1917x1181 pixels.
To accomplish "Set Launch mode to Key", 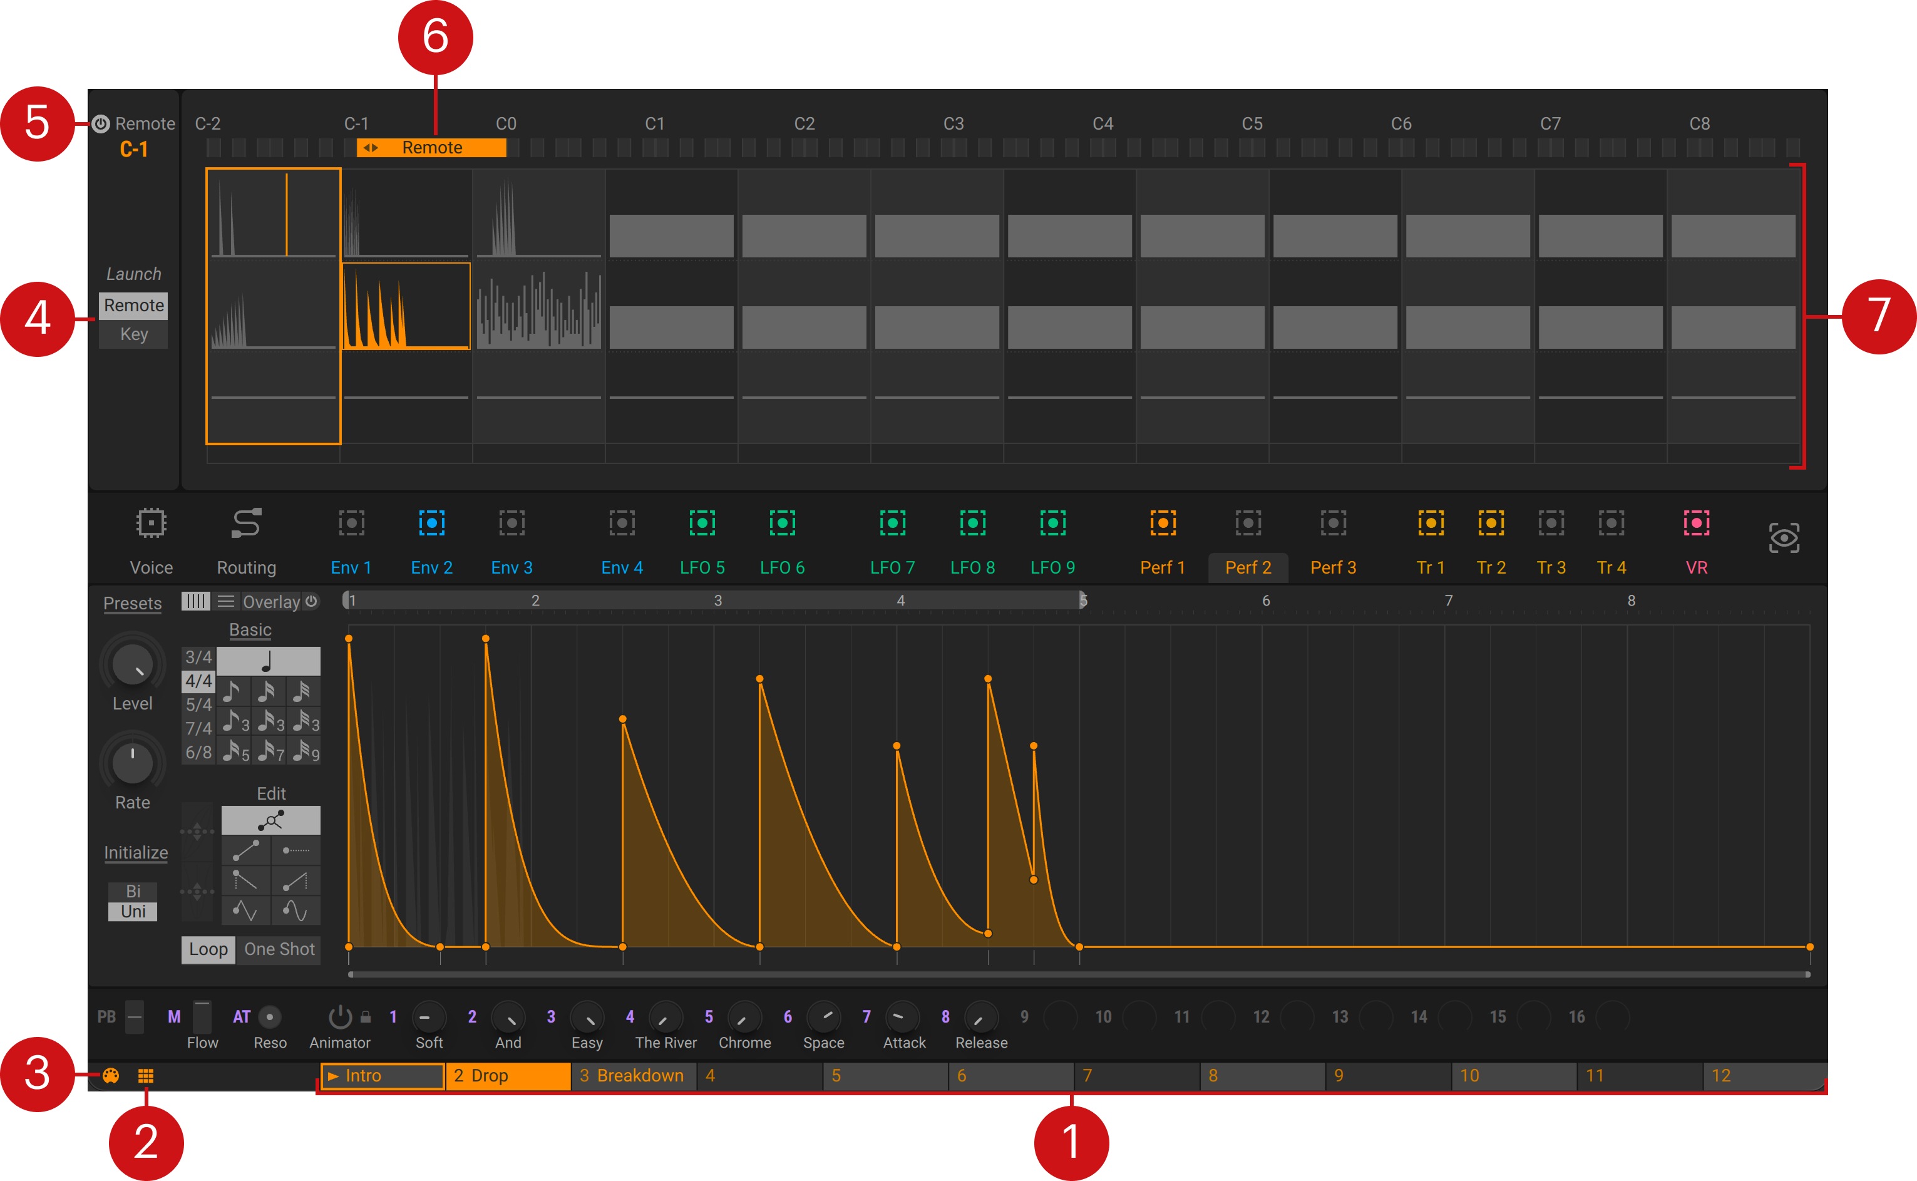I will click(x=133, y=334).
